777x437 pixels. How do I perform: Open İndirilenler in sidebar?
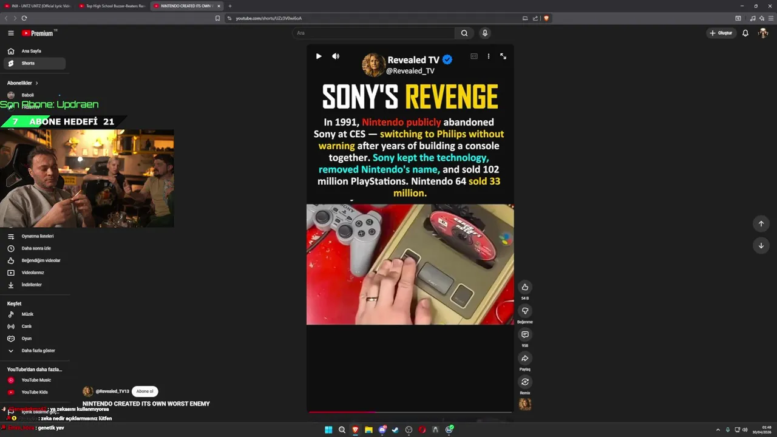click(x=35, y=285)
